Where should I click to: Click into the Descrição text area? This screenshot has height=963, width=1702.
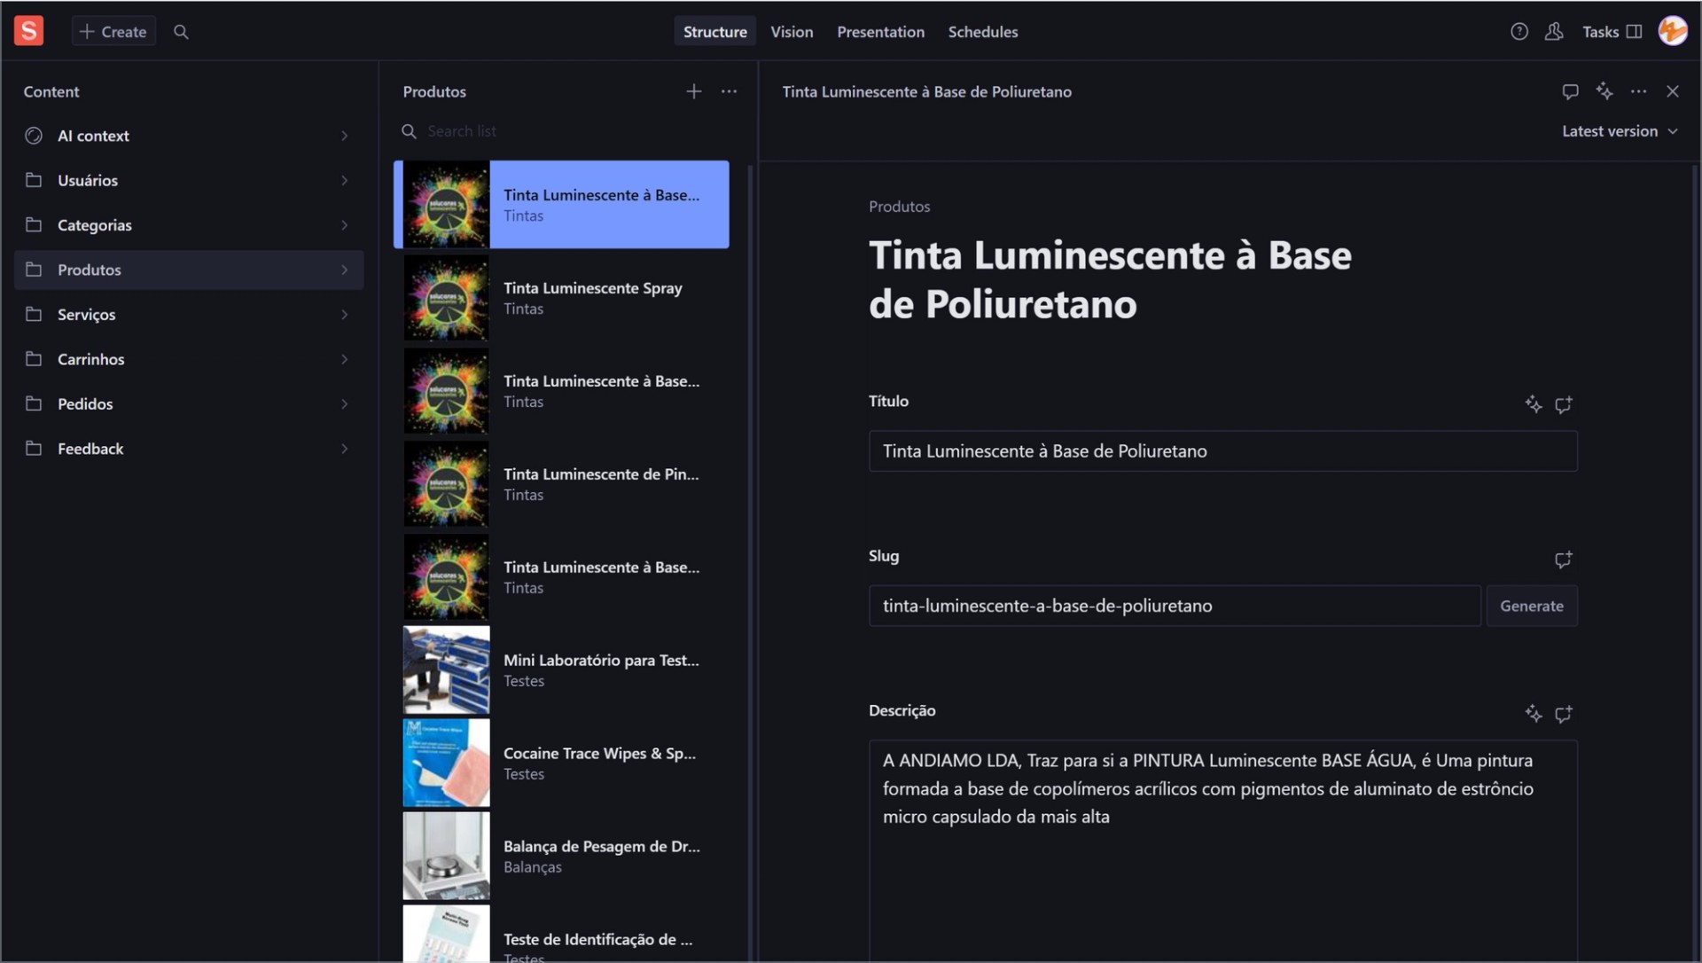click(x=1222, y=851)
